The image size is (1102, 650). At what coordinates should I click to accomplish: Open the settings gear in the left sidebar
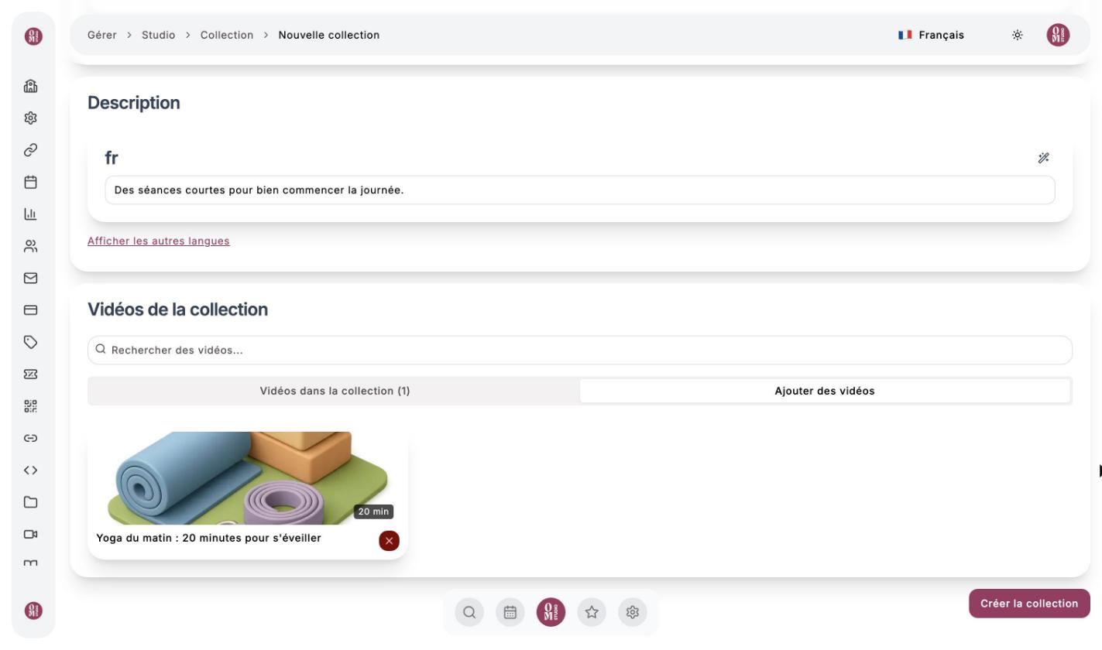pyautogui.click(x=31, y=118)
